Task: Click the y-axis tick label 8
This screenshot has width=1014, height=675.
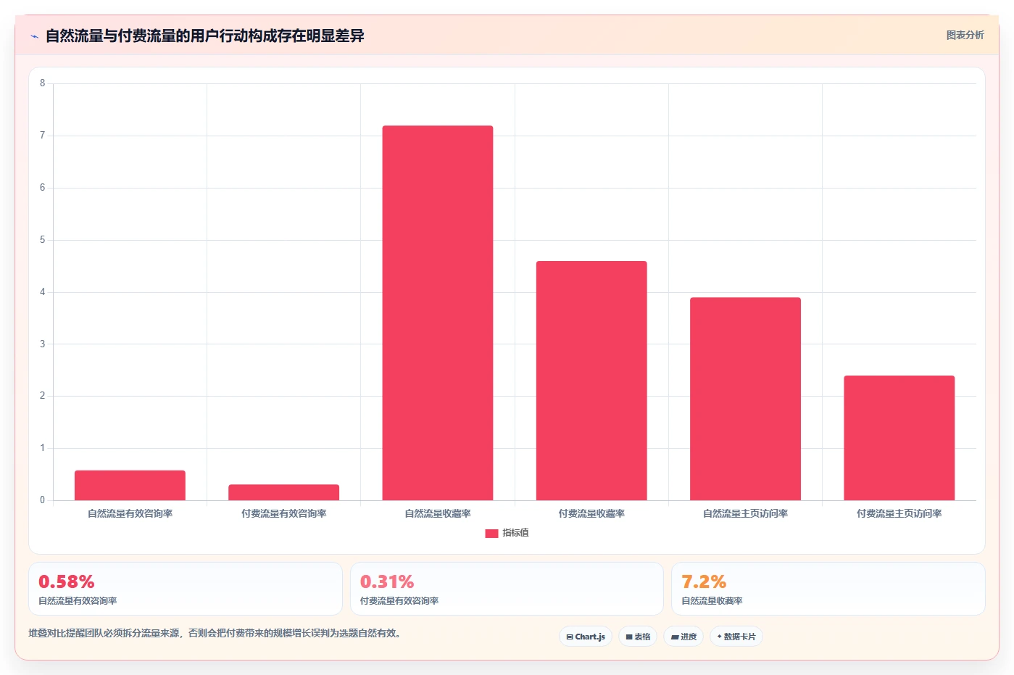Action: tap(42, 83)
